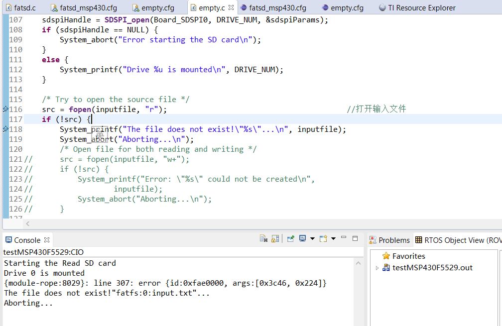
Task: Open the second fatsd_msp430.cfg tab with purple icon
Action: click(273, 7)
